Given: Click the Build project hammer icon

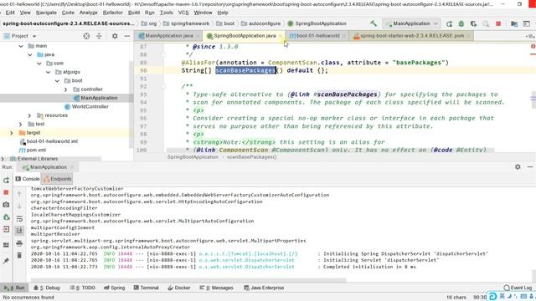Looking at the screenshot, I should click(x=374, y=23).
